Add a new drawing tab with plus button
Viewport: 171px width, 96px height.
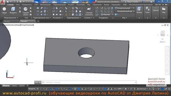38,21
